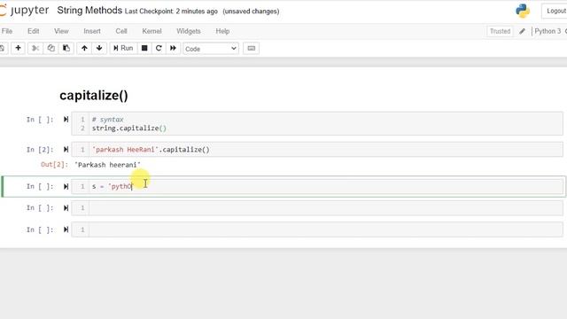Viewport: 567px width, 319px height.
Task: Click the edit pencil icon near Trusted
Action: pyautogui.click(x=522, y=32)
